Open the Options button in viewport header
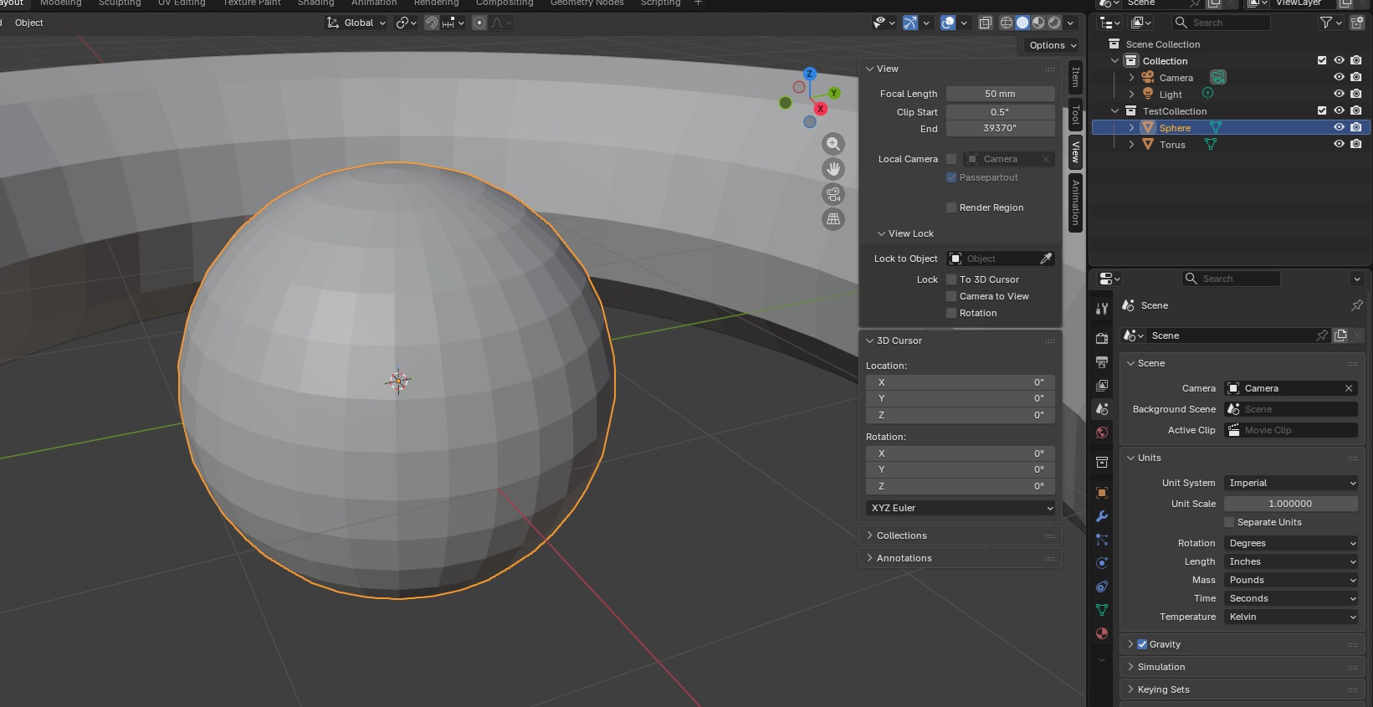Screen dimensions: 1373x707 click(x=1052, y=45)
